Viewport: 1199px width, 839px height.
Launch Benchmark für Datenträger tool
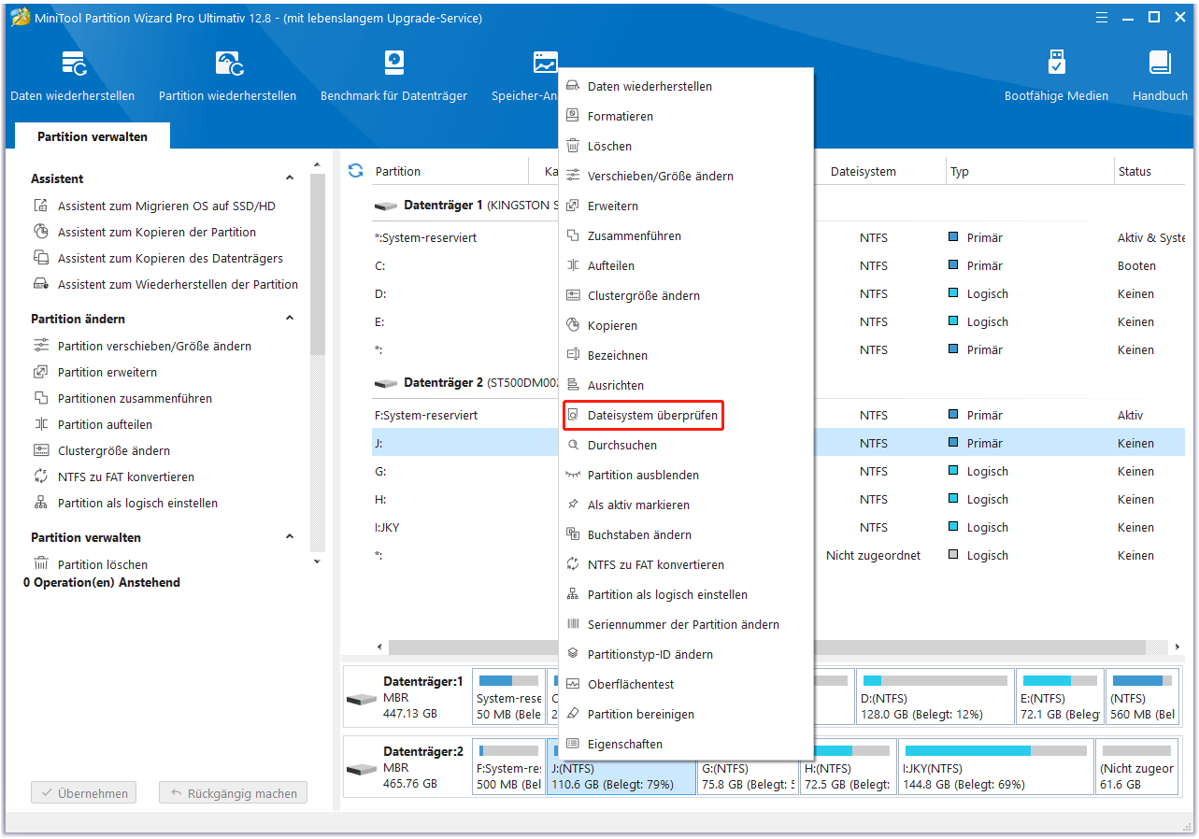coord(393,76)
